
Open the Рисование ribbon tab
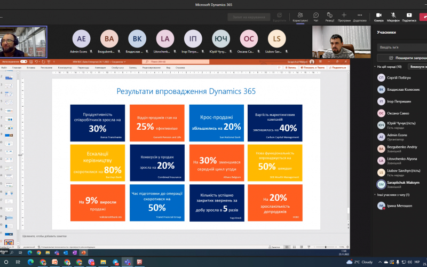[x=46, y=68]
